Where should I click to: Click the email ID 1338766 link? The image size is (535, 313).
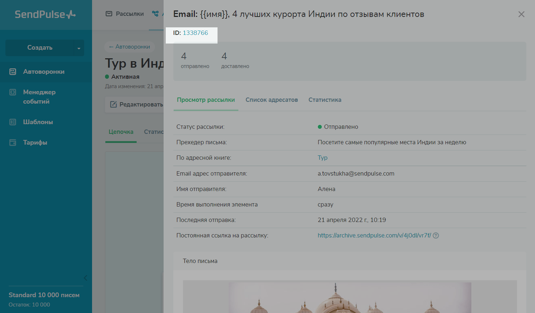point(195,33)
